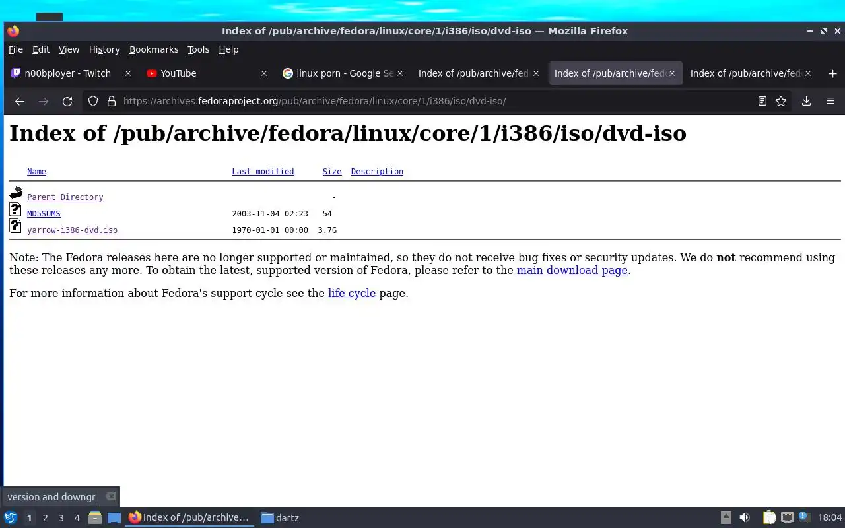Follow the main download page link
The width and height of the screenshot is (845, 528).
[x=572, y=270]
